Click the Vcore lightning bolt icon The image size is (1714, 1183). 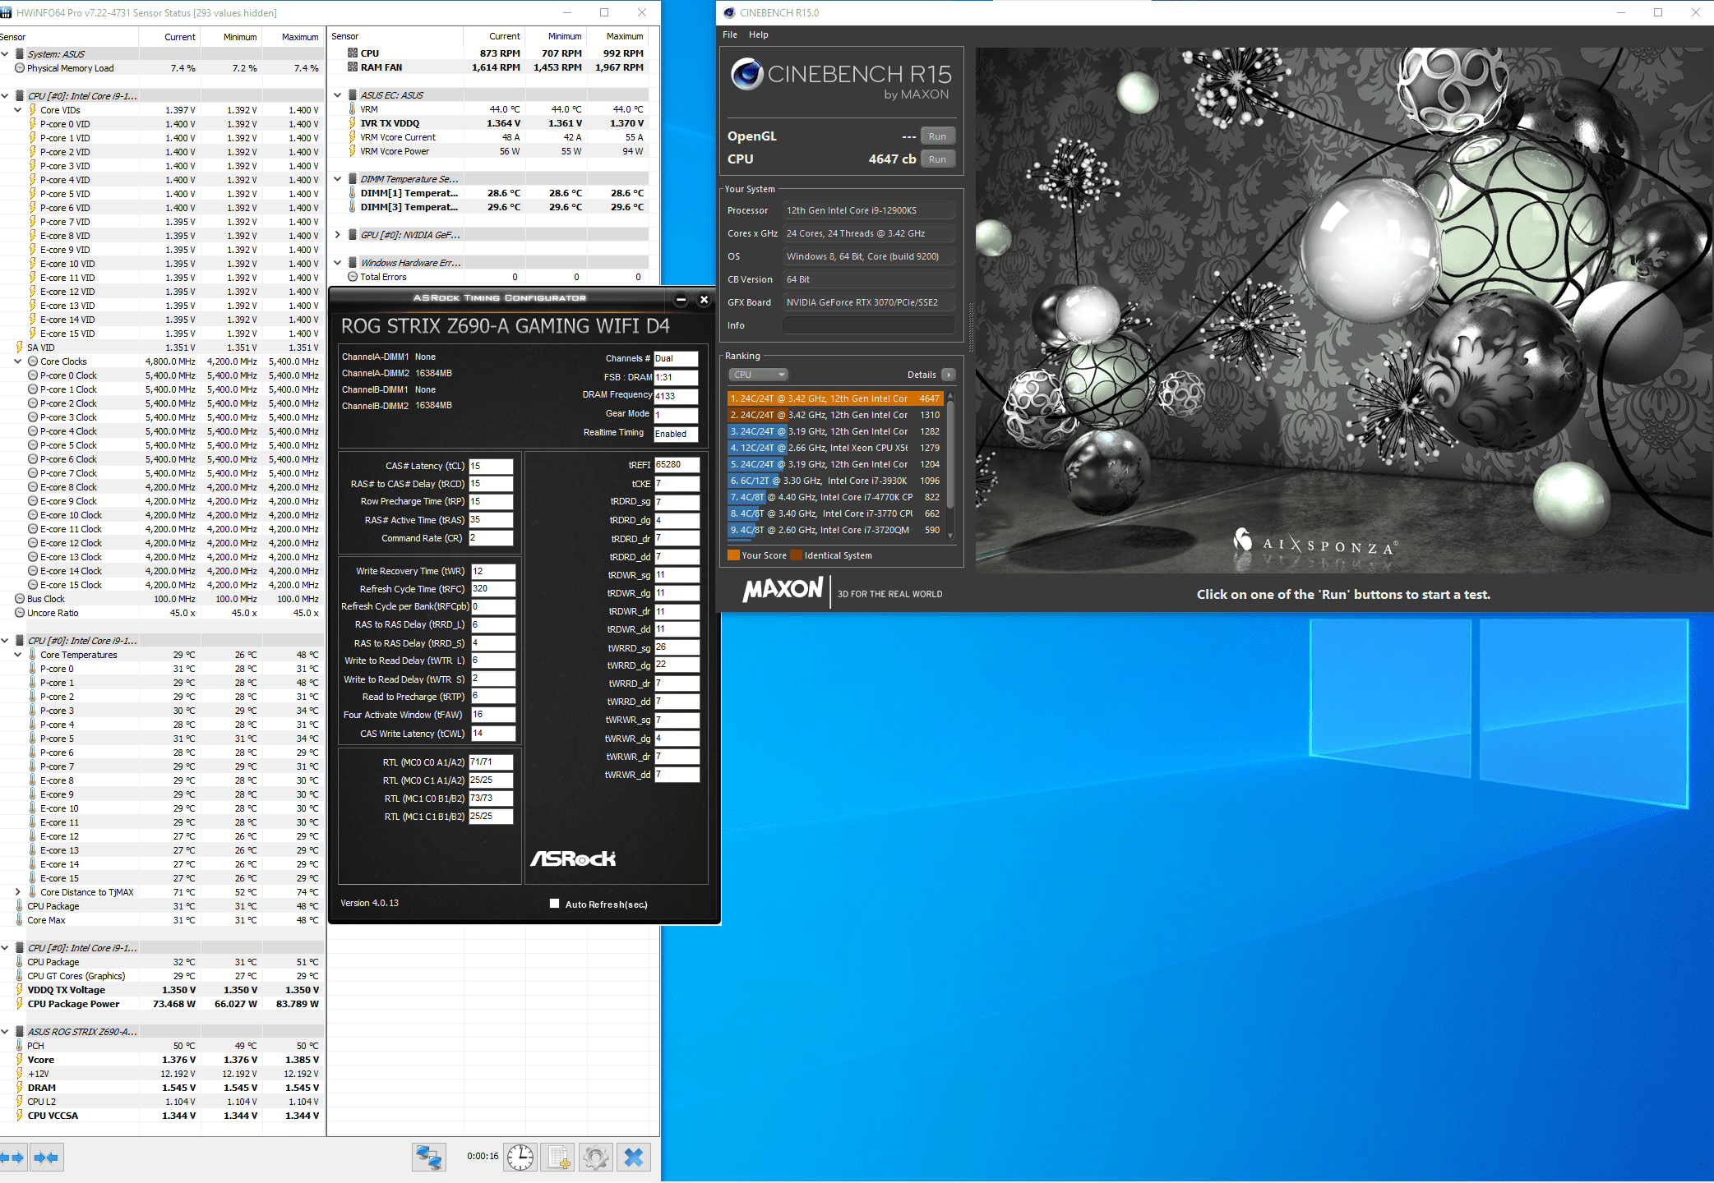(20, 1060)
